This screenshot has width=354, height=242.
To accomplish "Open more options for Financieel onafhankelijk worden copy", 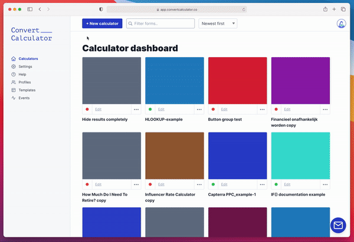I will pos(325,110).
